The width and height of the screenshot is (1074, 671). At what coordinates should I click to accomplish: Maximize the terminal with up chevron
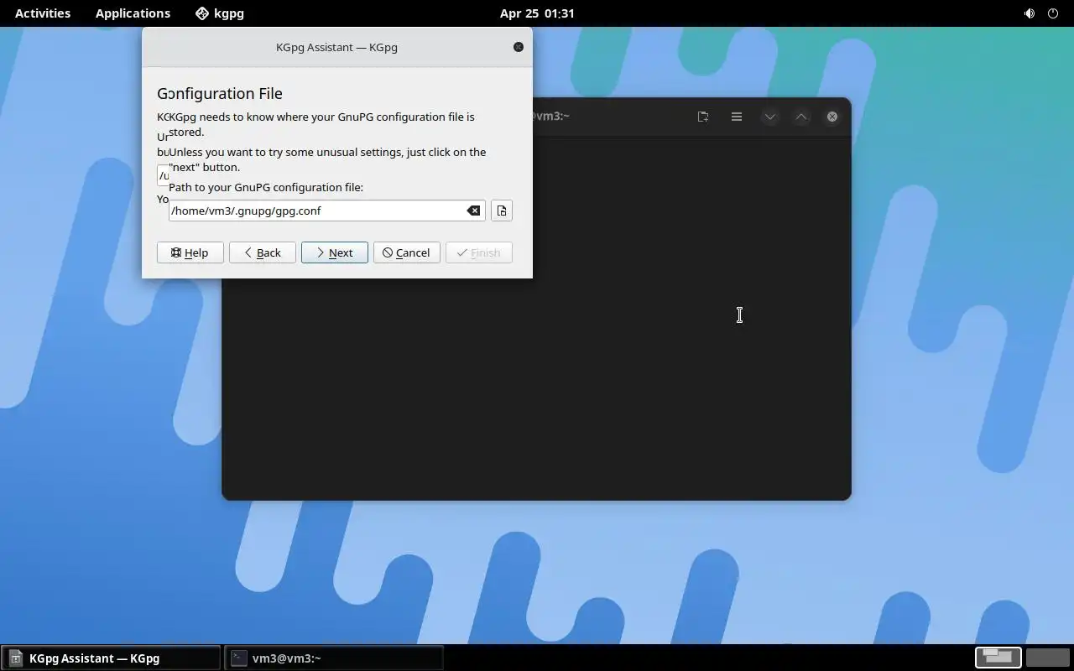tap(801, 117)
